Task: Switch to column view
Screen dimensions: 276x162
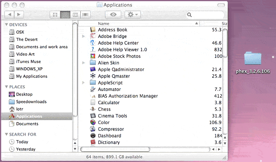Action: click(x=75, y=15)
